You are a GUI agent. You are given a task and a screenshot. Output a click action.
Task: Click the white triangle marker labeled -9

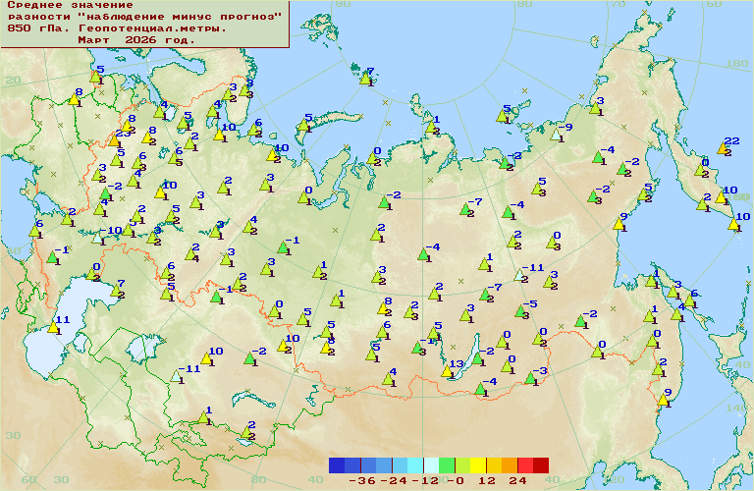pos(558,134)
